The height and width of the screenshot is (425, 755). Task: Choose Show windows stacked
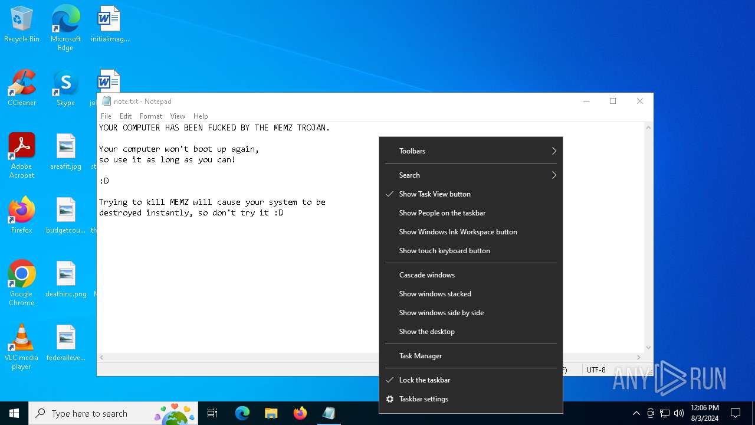tap(471, 294)
